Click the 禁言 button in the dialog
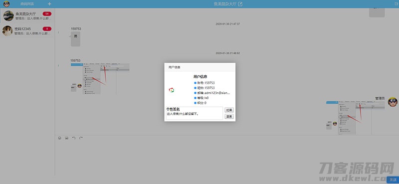 click(229, 117)
